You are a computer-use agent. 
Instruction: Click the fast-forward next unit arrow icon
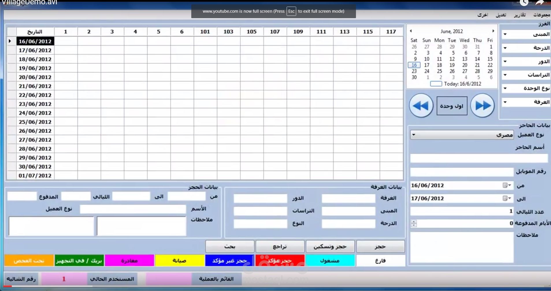482,105
